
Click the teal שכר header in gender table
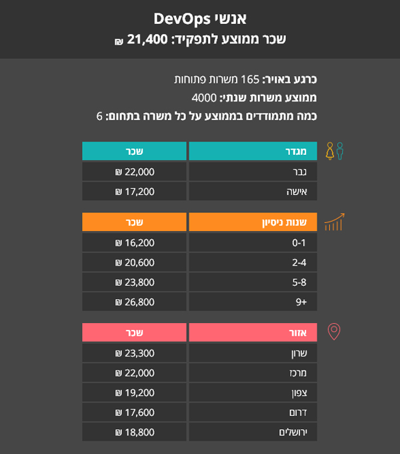point(134,151)
